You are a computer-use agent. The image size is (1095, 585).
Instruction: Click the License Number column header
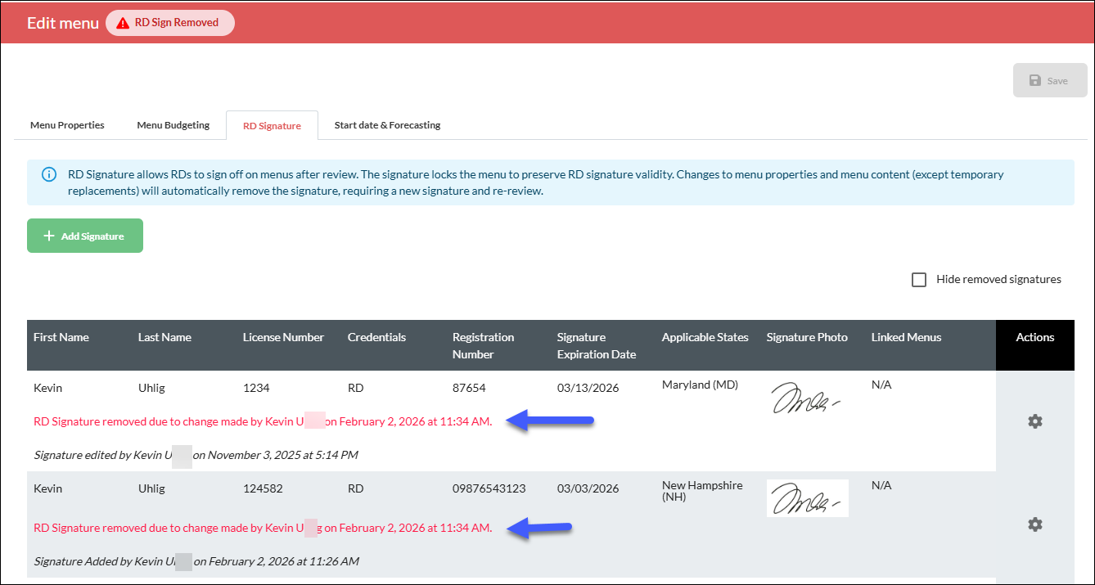(x=283, y=337)
